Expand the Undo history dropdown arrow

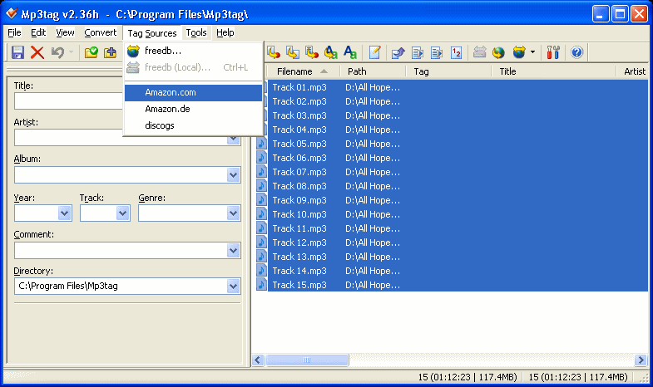pyautogui.click(x=71, y=52)
